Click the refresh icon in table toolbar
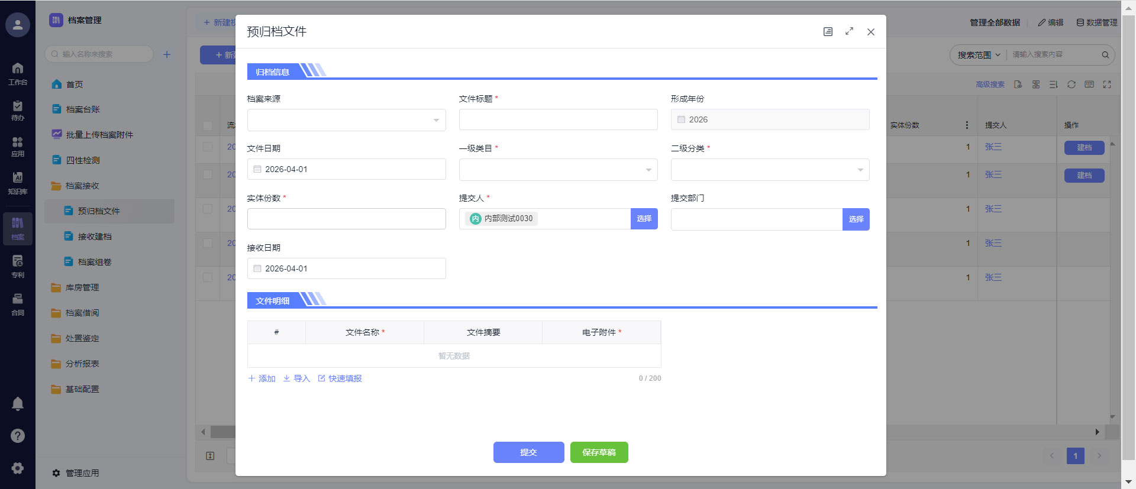 [x=1071, y=85]
